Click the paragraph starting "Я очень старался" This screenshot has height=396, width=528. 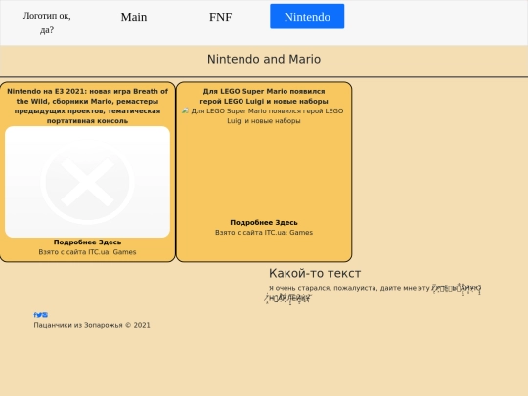click(374, 293)
